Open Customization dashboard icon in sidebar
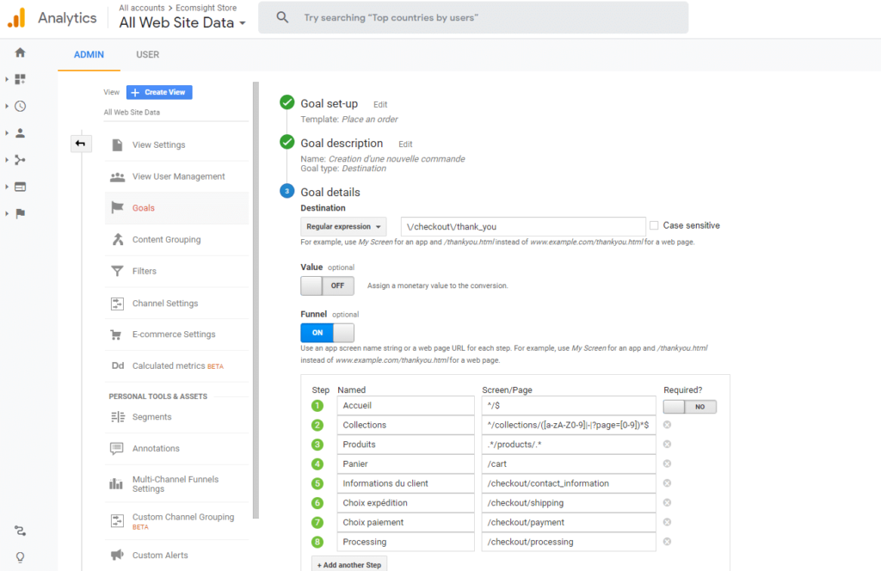The height and width of the screenshot is (571, 881). point(21,79)
